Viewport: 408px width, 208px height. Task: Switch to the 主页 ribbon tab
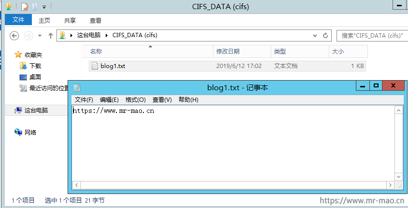[x=44, y=21]
